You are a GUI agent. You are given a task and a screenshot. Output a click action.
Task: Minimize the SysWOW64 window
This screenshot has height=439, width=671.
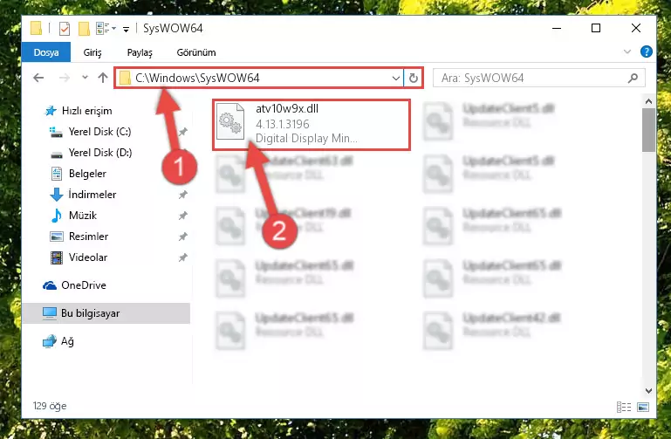click(x=557, y=29)
